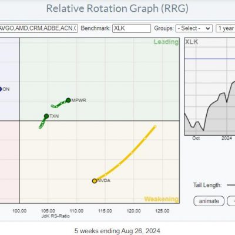Click the 120.00 axis value
Image resolution: width=235 pixels, height=235 pixels.
[x=134, y=211]
